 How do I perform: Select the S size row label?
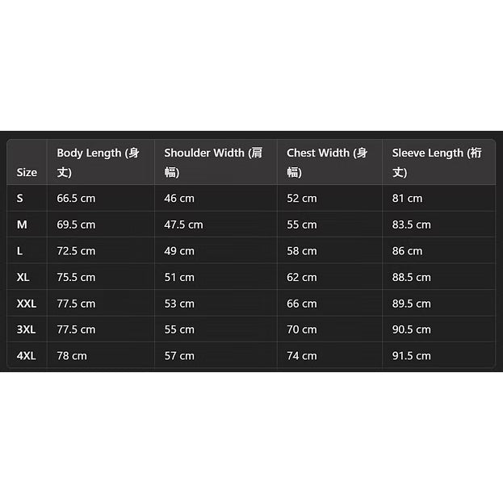tap(20, 199)
